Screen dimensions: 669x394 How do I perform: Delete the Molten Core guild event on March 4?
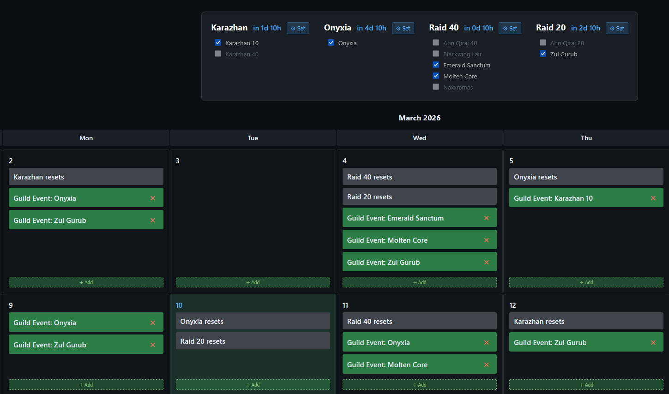[x=486, y=240]
